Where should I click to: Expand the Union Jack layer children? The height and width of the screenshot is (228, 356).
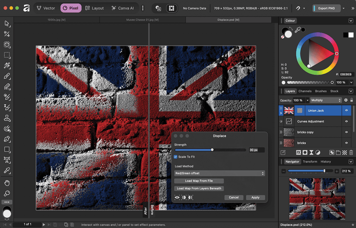tap(281, 113)
